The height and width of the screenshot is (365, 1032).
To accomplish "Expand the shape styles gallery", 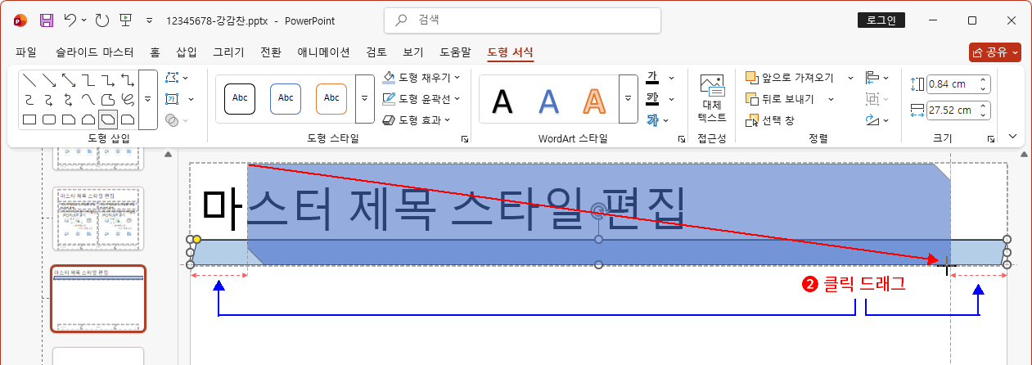I will pos(364,98).
